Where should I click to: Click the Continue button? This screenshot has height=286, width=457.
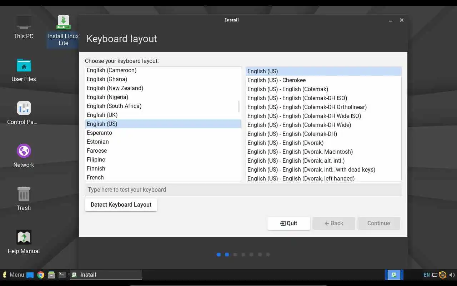pyautogui.click(x=378, y=223)
